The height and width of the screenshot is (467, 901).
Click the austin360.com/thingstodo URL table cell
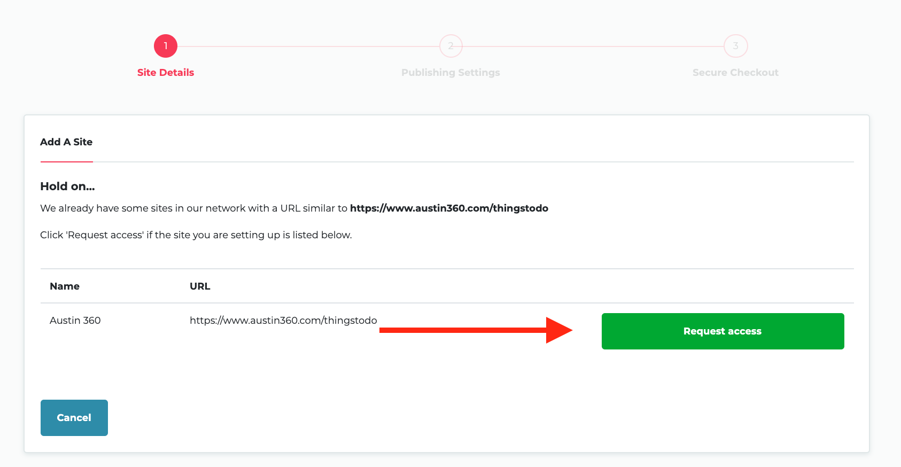283,321
